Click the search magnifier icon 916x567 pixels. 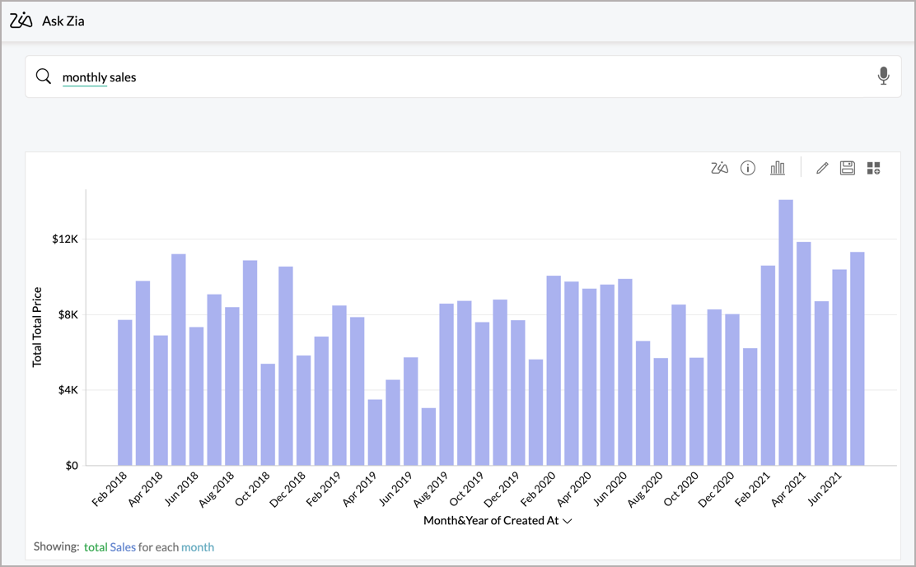(44, 77)
